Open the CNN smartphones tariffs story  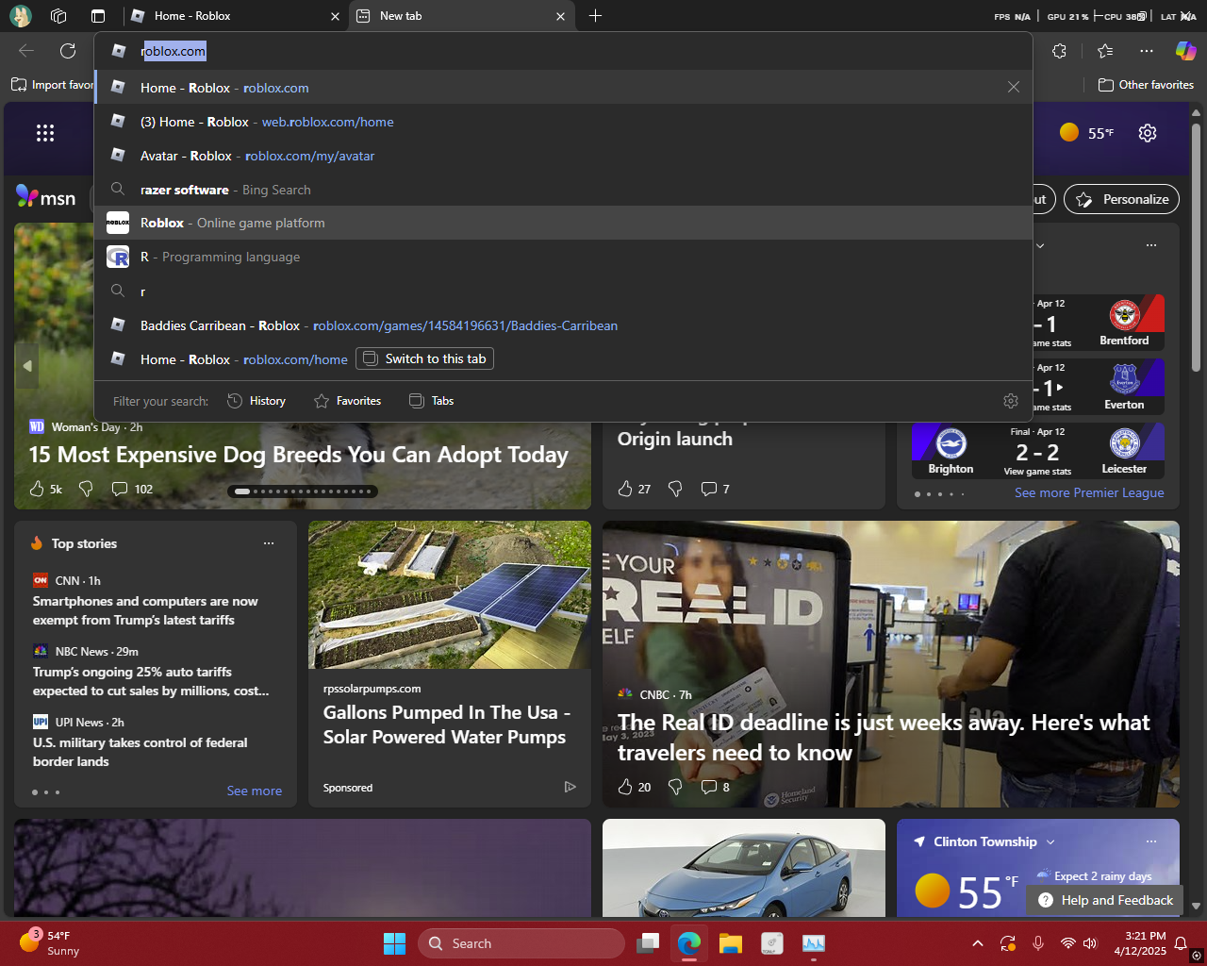click(145, 610)
